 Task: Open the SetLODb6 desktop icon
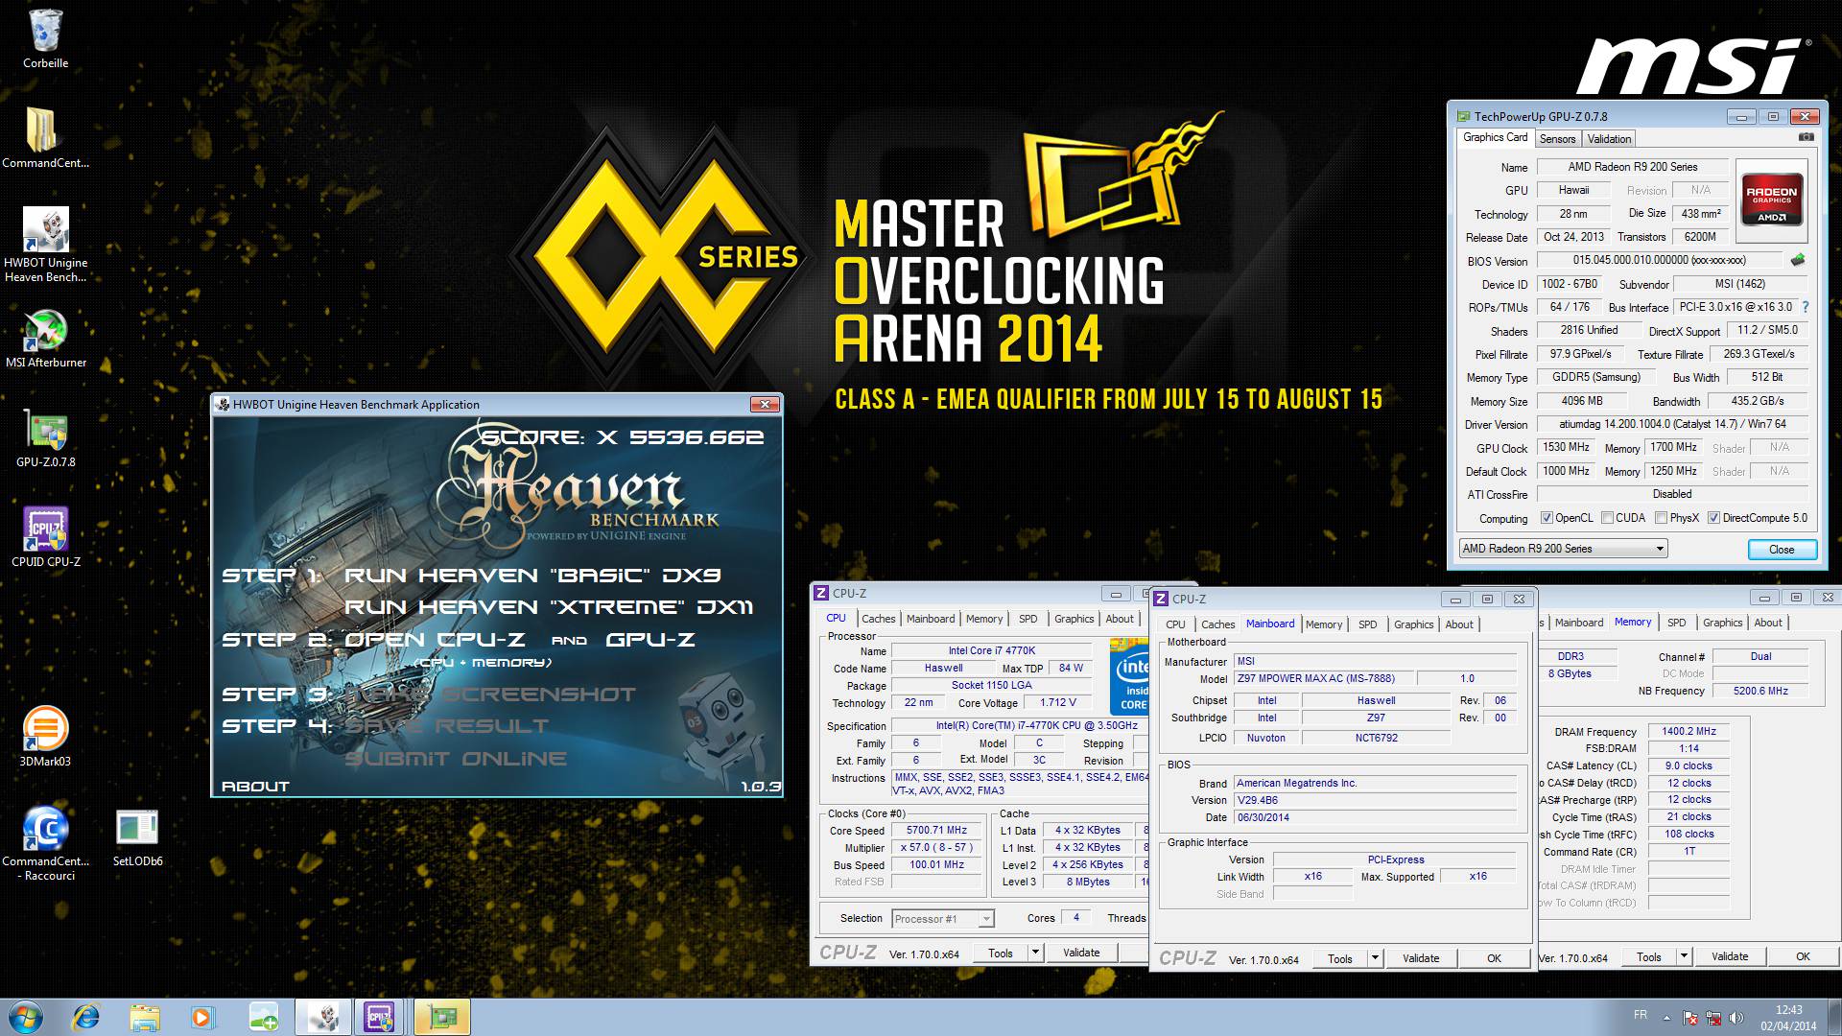click(x=137, y=837)
